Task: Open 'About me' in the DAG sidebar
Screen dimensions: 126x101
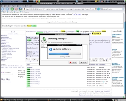Action: (4, 36)
